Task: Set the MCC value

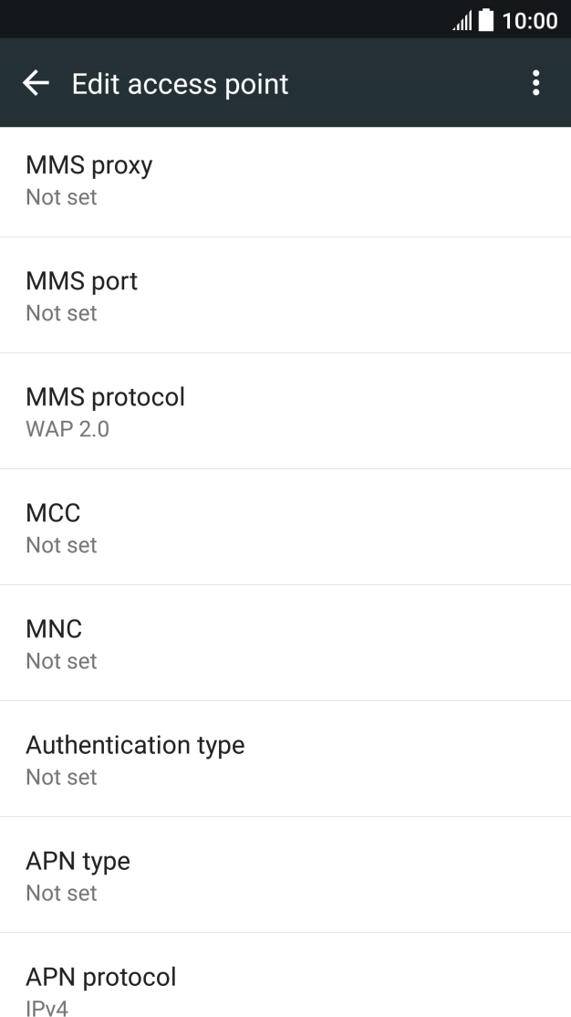Action: pyautogui.click(x=285, y=528)
